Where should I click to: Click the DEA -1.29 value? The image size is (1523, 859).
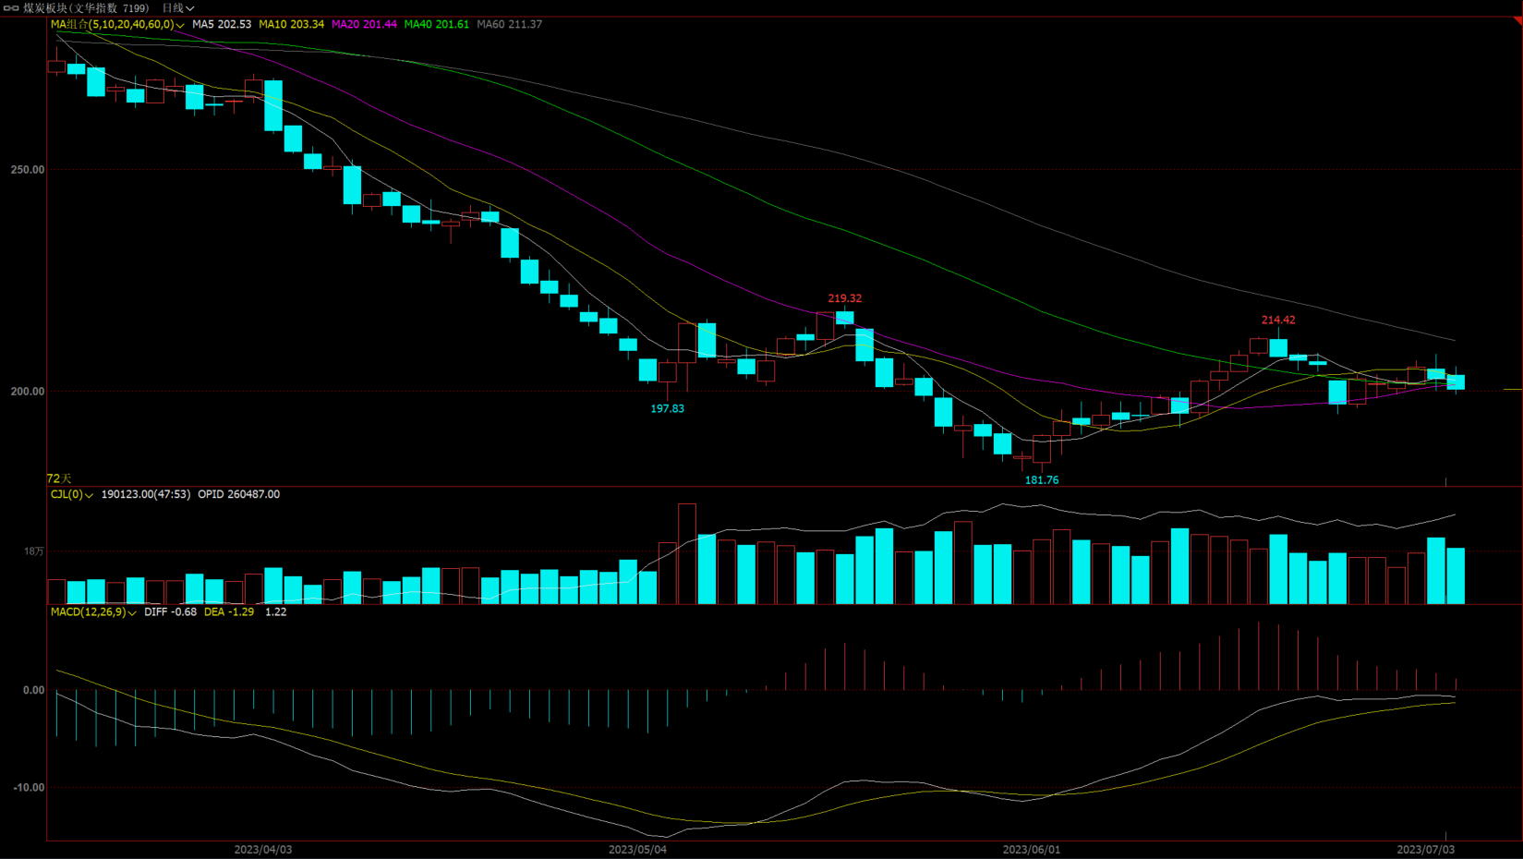(x=229, y=612)
